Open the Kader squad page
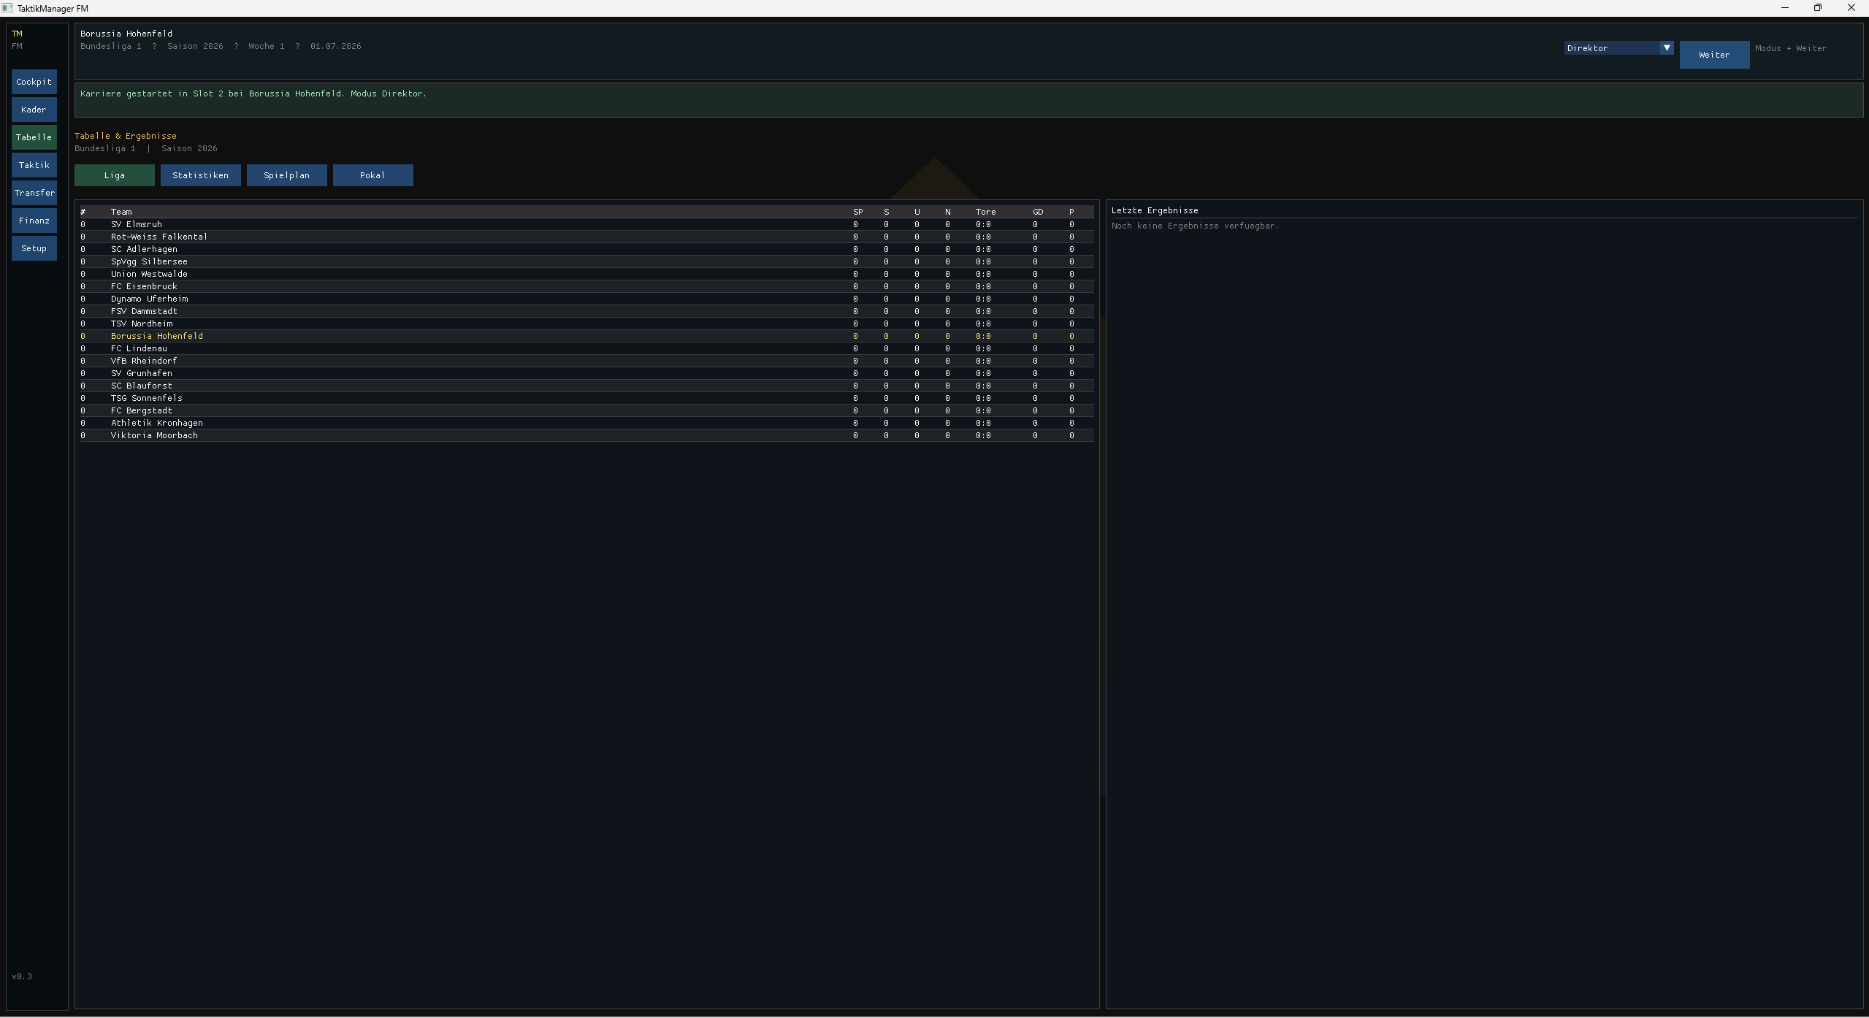 tap(34, 110)
